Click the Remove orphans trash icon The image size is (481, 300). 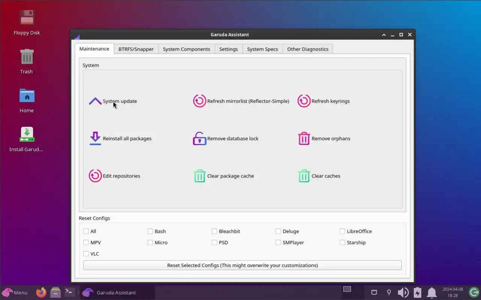tap(304, 138)
